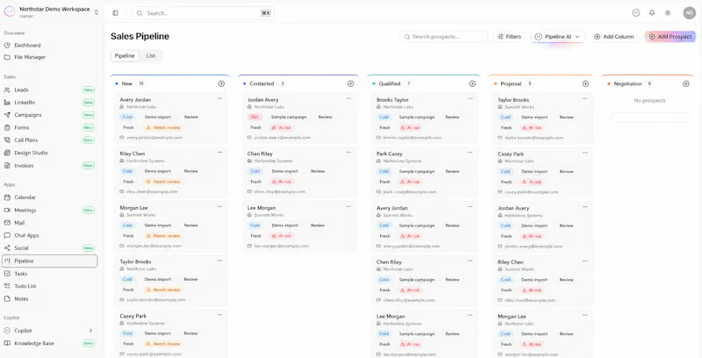Open options menu on Jordan Avery card in Contacted
Viewport: 702px width, 358px height.
pyautogui.click(x=348, y=98)
